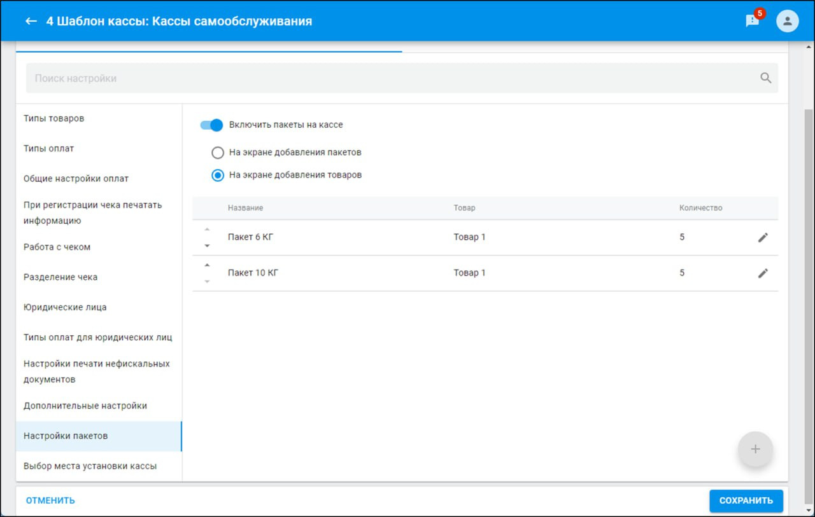Edit the Пакет 10 КГ row

point(763,273)
